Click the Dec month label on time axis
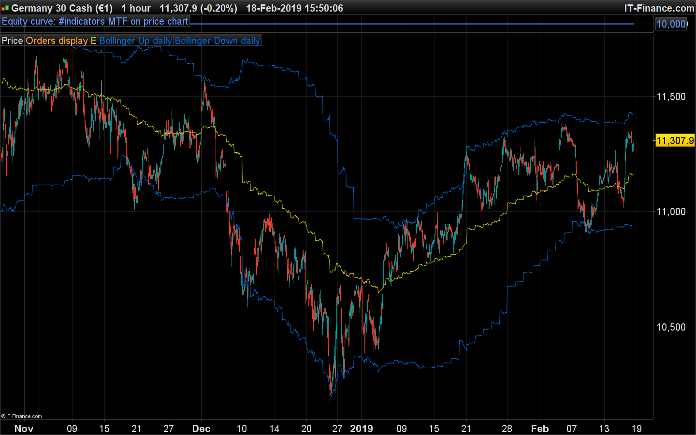Image resolution: width=696 pixels, height=435 pixels. pos(201,428)
